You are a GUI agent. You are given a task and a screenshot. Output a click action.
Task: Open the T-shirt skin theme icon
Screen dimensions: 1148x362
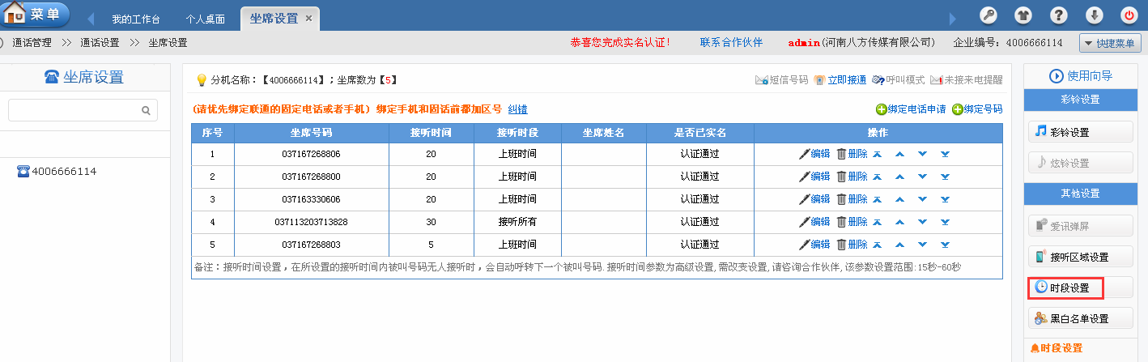pyautogui.click(x=1023, y=15)
